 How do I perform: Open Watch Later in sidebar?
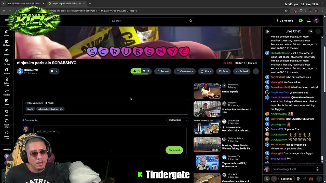[x=7, y=135]
